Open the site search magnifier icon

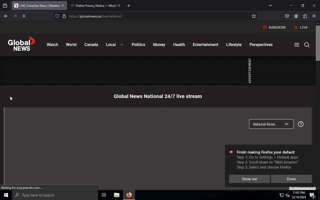[307, 45]
